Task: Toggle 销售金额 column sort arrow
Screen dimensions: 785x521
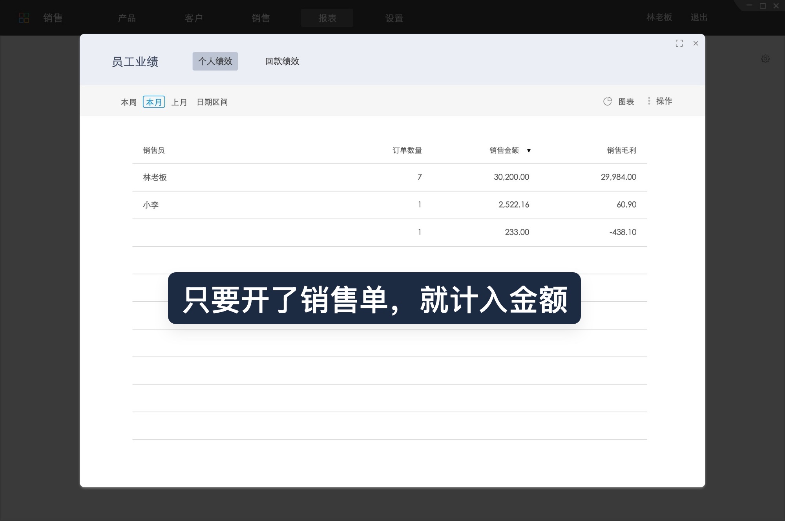Action: 530,150
